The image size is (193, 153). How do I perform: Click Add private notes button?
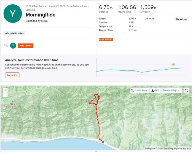coord(15,33)
